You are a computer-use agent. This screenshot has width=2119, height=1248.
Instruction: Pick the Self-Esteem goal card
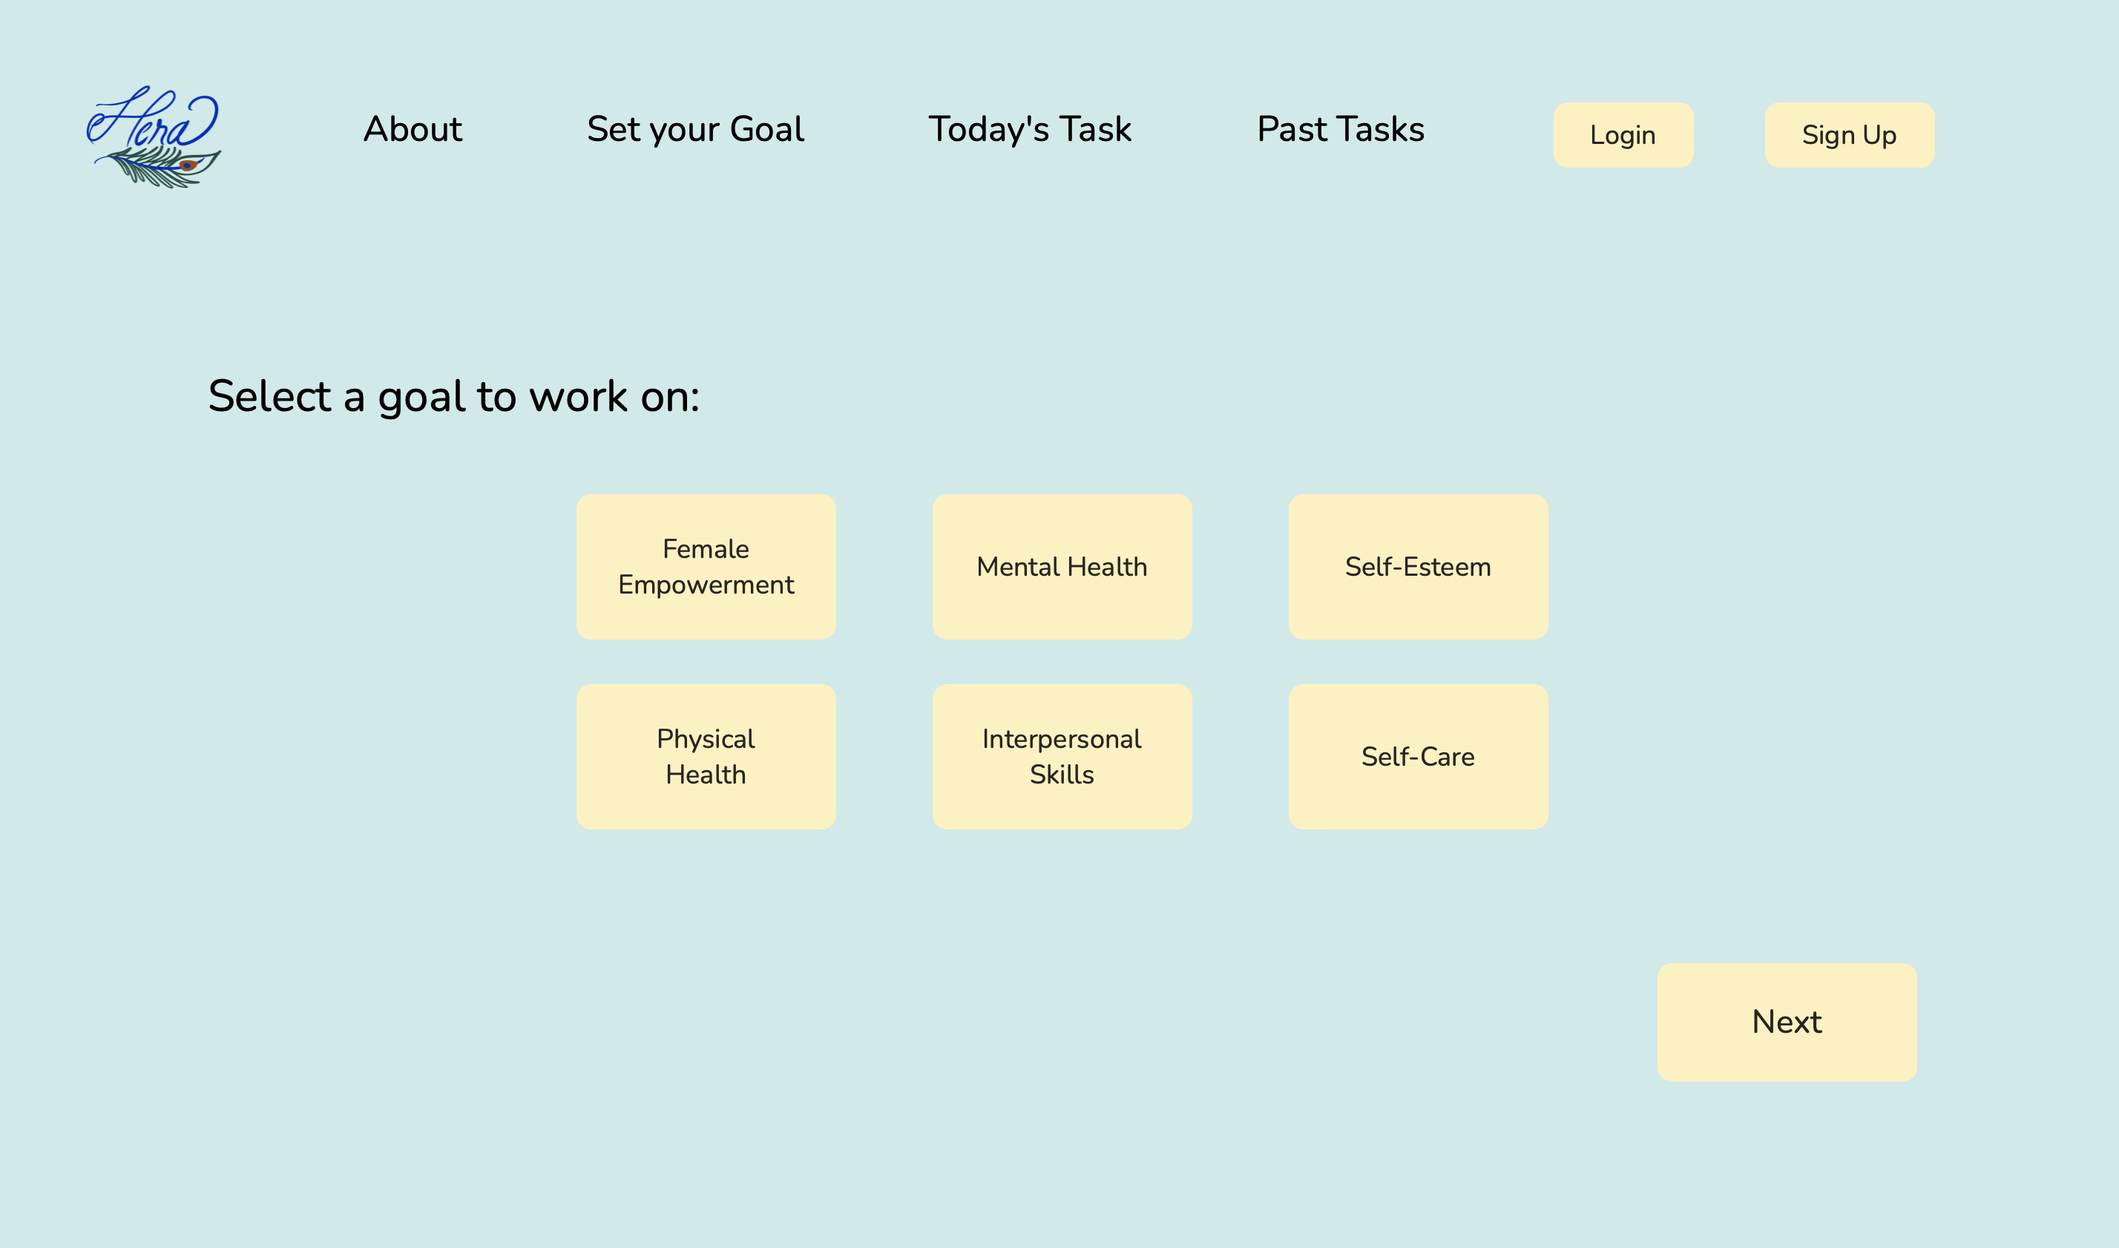[1417, 566]
